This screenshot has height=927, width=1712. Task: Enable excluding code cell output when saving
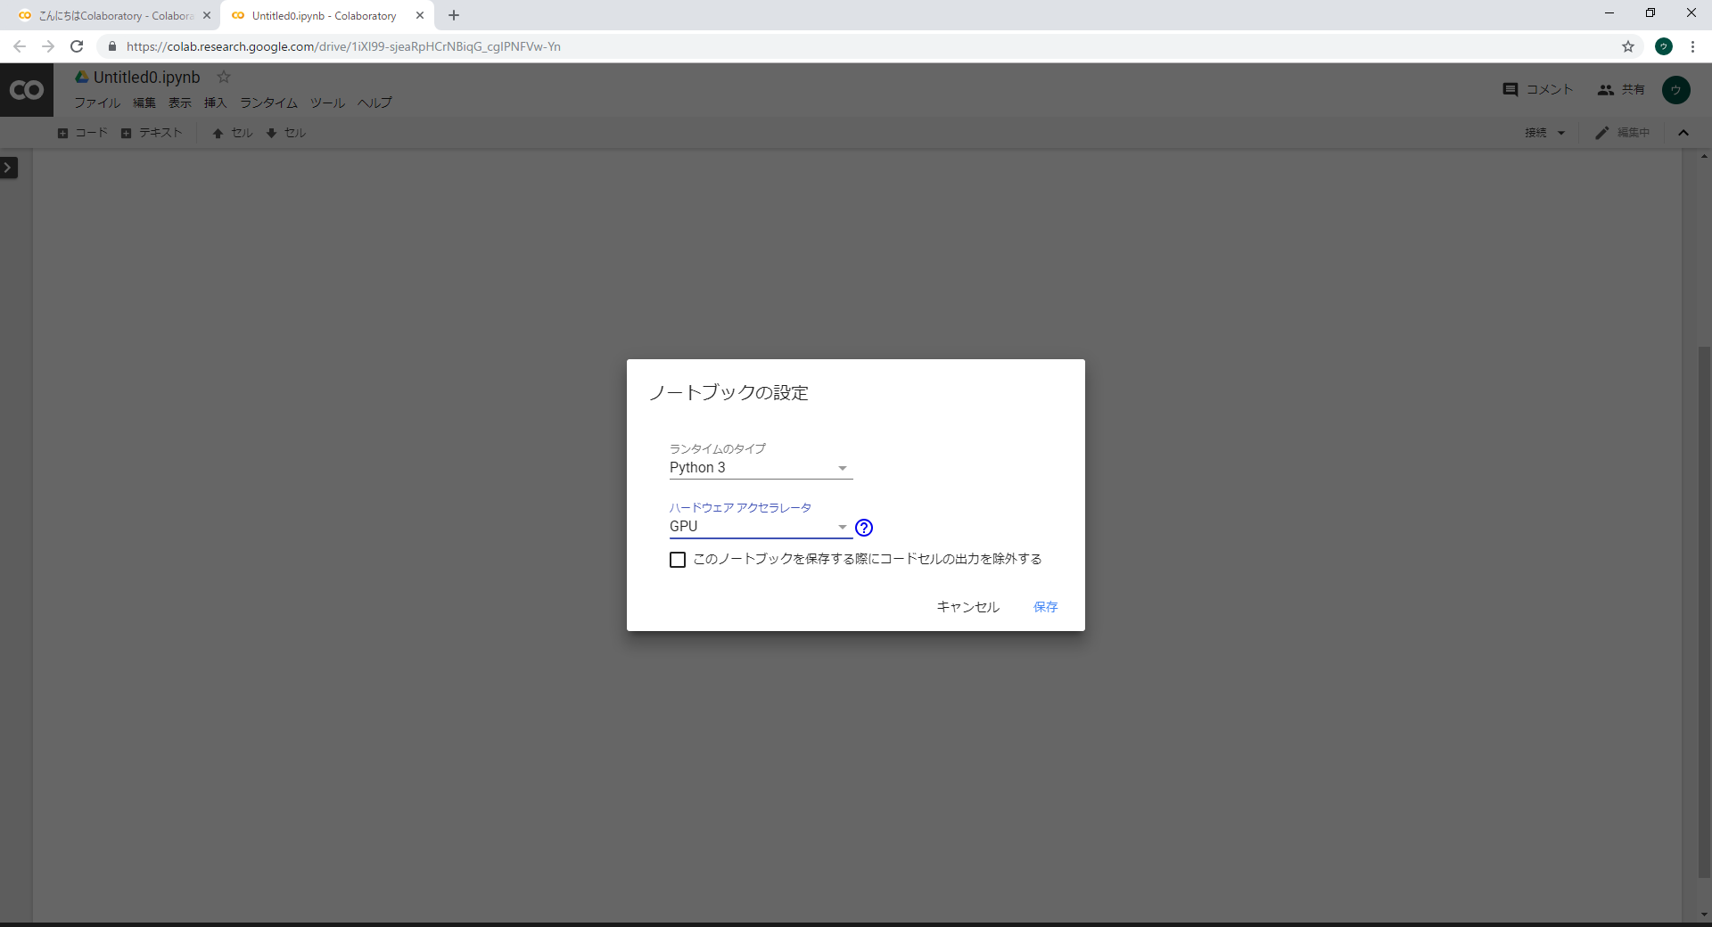tap(678, 560)
